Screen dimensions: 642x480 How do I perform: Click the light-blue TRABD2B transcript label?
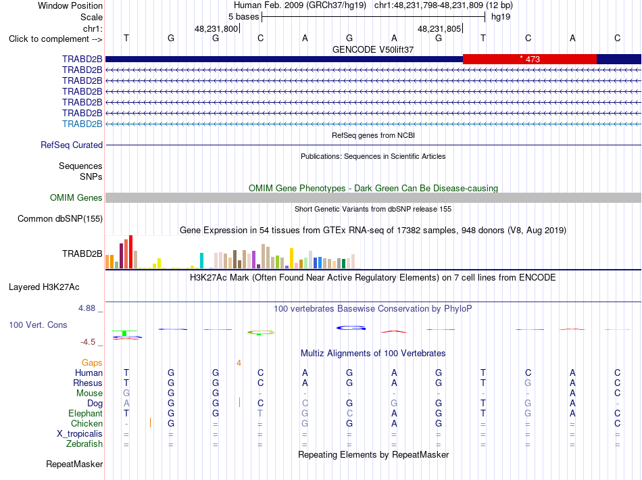(x=82, y=124)
